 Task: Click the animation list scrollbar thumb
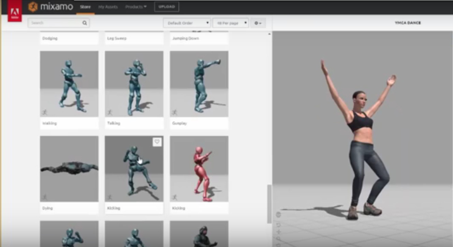269,203
